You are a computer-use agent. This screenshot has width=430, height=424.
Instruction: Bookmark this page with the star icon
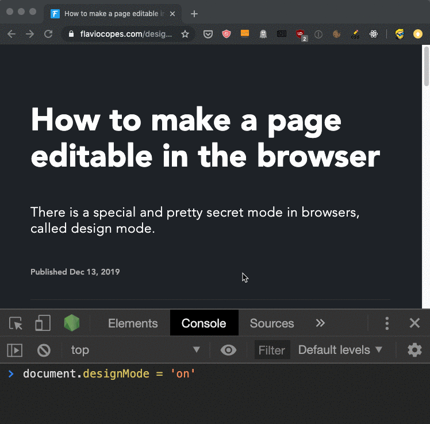(185, 34)
